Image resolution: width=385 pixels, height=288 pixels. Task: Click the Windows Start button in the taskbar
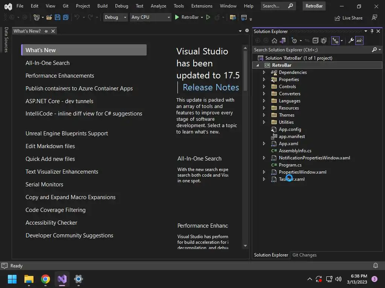pos(12,279)
